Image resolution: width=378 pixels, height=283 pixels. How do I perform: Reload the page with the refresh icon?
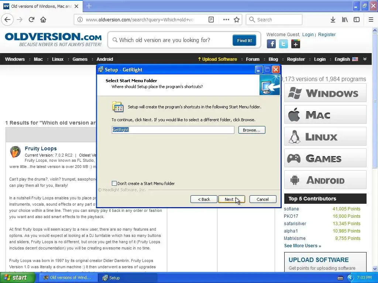coord(31,20)
